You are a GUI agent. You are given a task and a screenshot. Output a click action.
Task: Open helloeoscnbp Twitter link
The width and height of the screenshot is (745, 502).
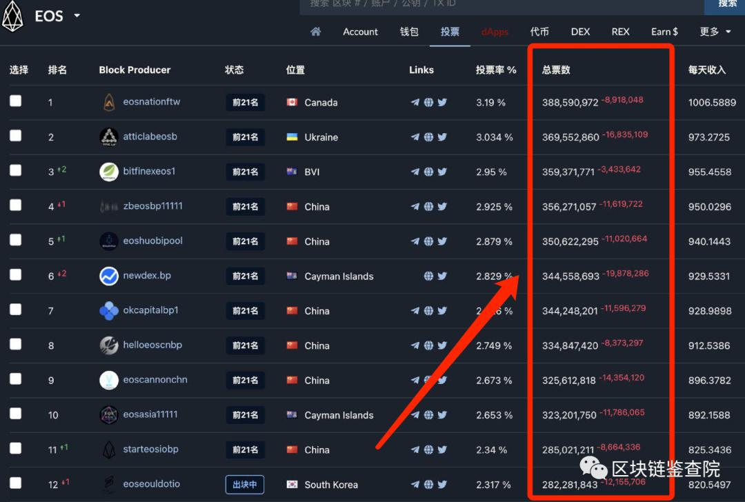(x=442, y=345)
